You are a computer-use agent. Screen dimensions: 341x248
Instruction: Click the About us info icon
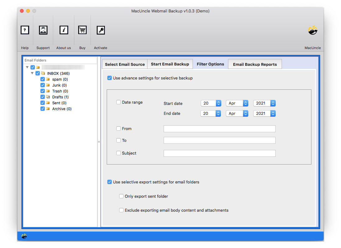63,30
